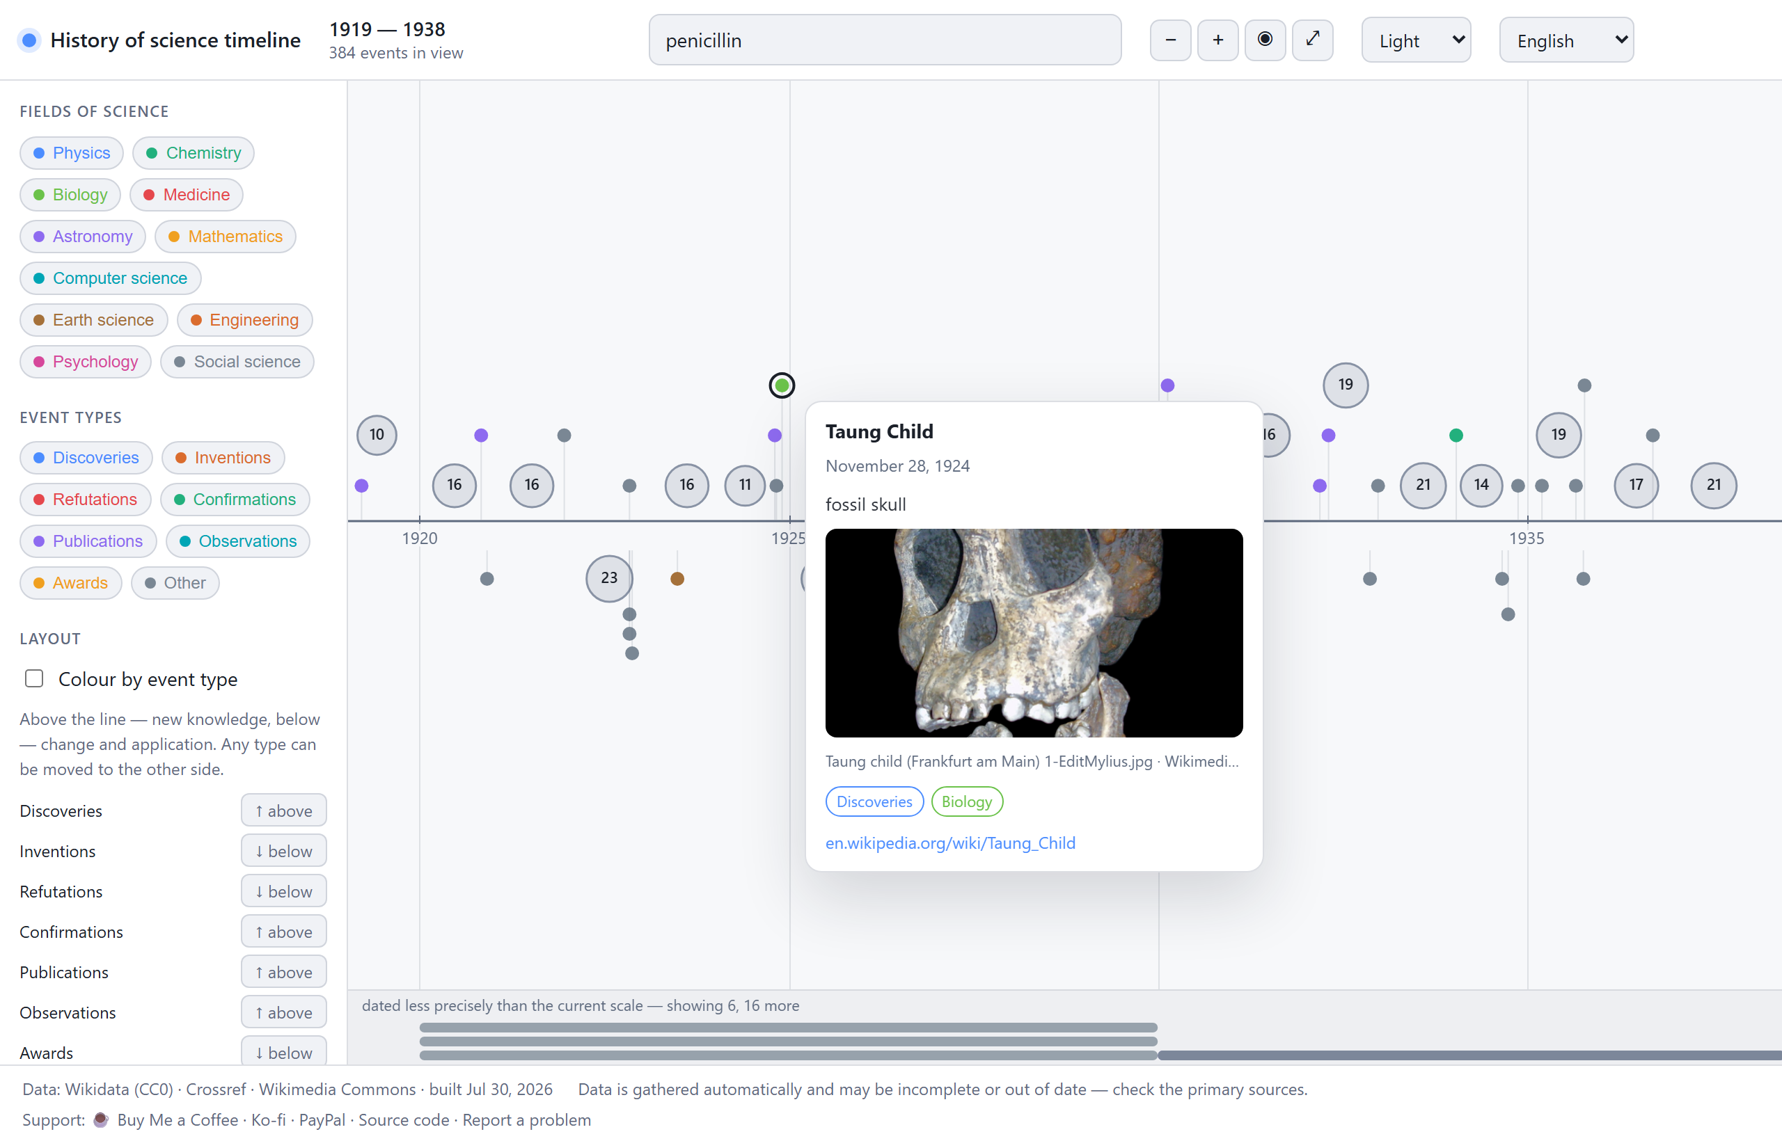Click the brown event dot below the line
Viewport: 1782px width, 1141px height.
(x=677, y=579)
